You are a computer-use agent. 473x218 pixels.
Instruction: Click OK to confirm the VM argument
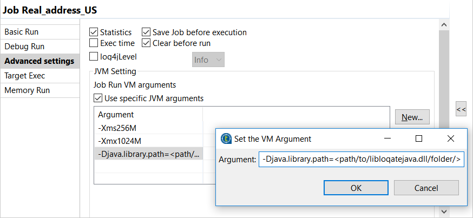point(356,188)
